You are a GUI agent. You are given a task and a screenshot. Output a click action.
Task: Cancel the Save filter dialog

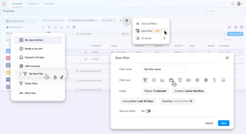tap(209, 123)
